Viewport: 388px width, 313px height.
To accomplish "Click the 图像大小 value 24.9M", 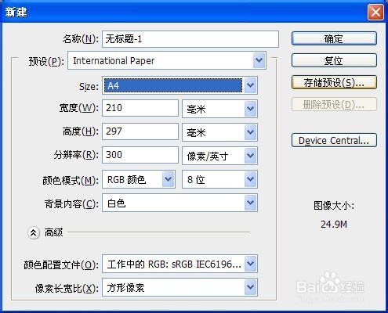I will pyautogui.click(x=334, y=224).
